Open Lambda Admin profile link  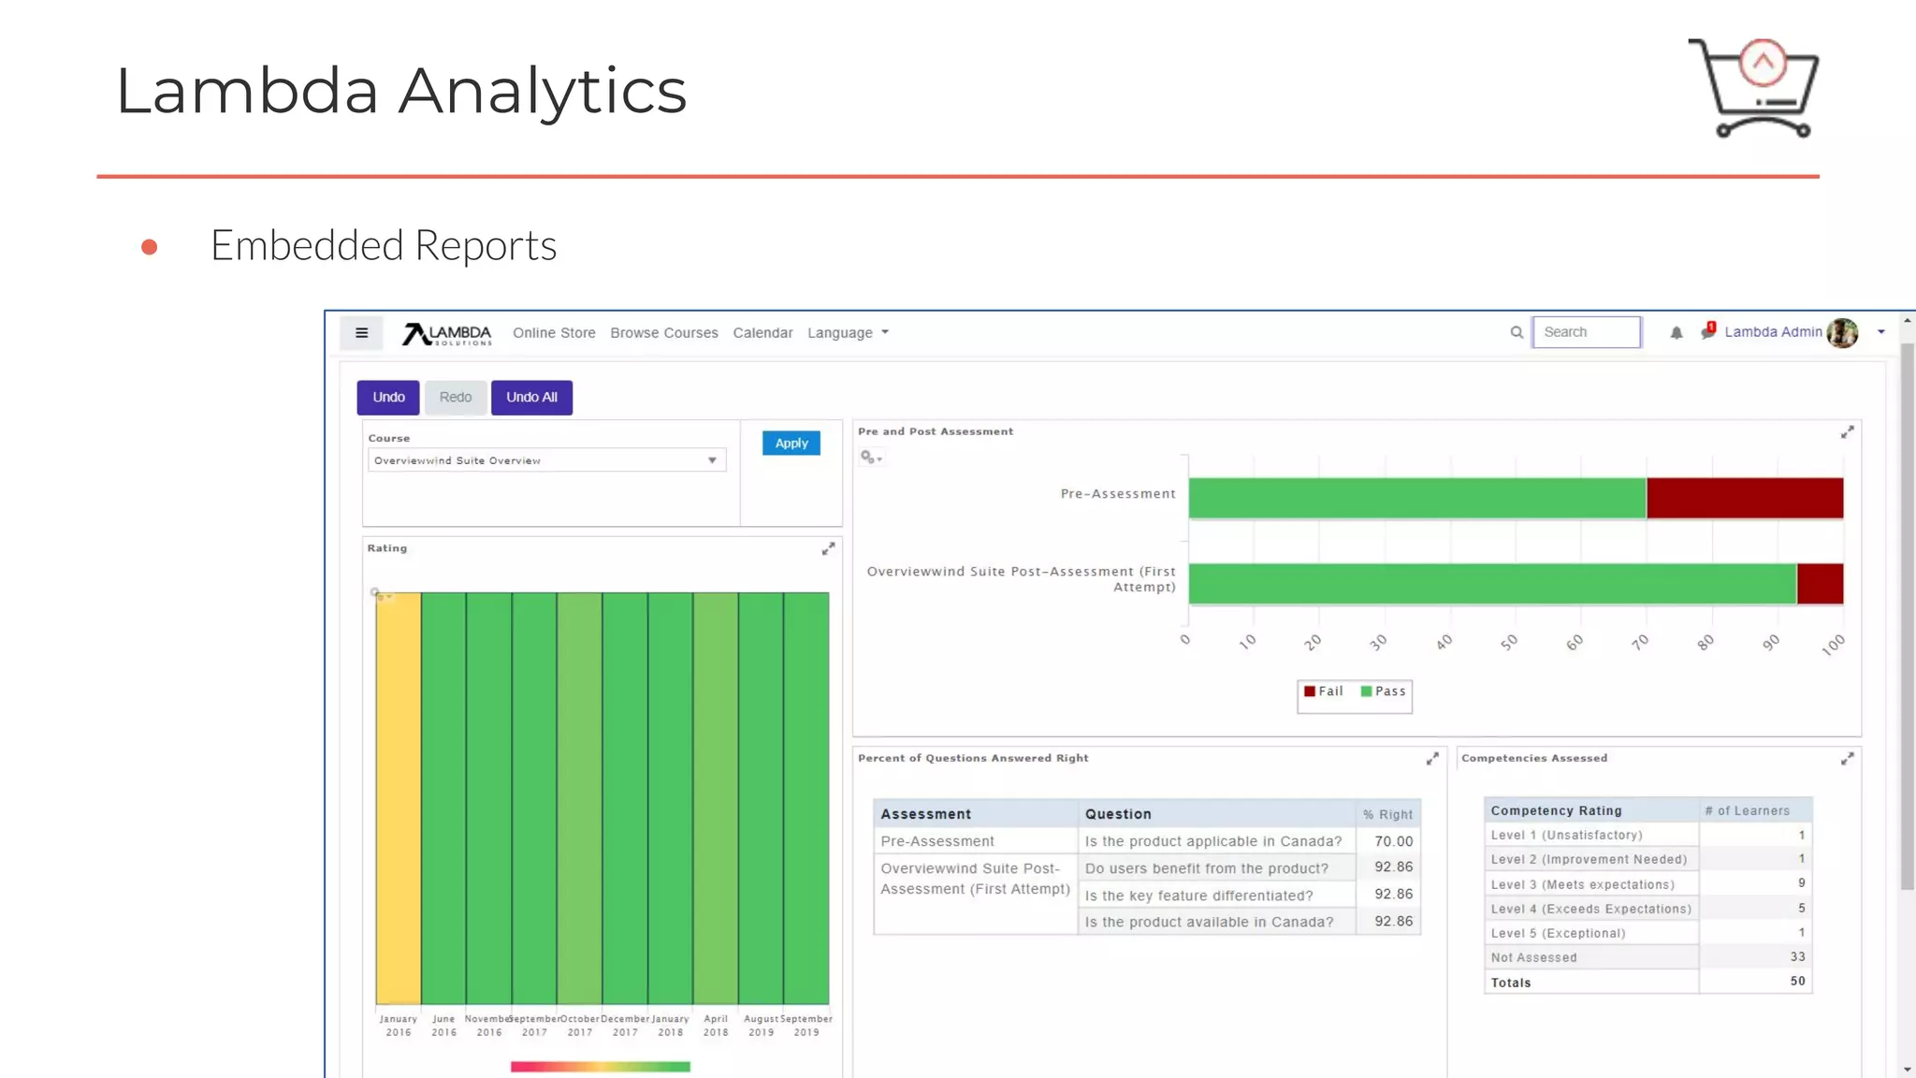[x=1773, y=332]
